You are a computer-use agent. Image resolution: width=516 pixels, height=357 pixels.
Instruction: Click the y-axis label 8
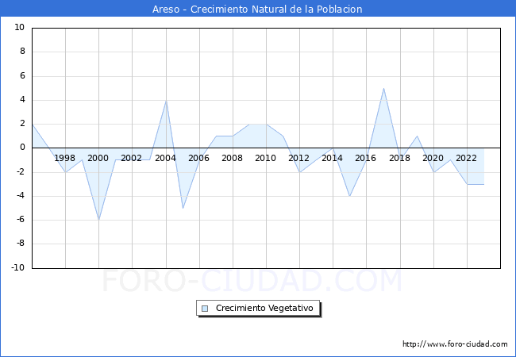[22, 52]
